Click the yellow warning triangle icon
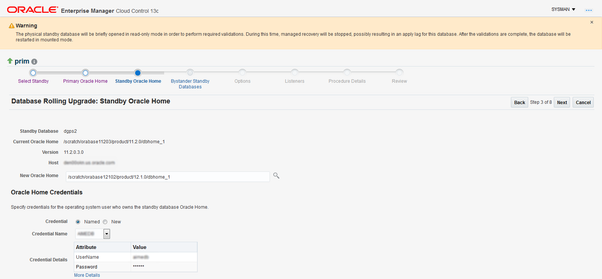The image size is (602, 279). [x=12, y=26]
